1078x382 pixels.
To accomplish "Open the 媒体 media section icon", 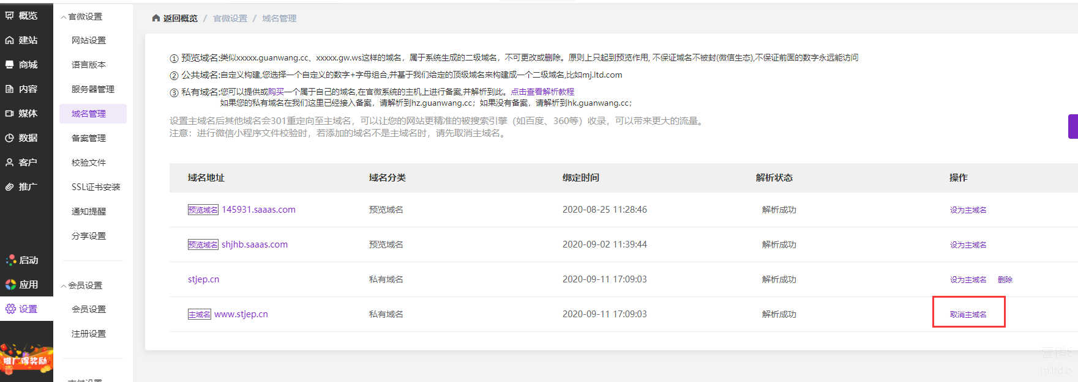I will (10, 114).
